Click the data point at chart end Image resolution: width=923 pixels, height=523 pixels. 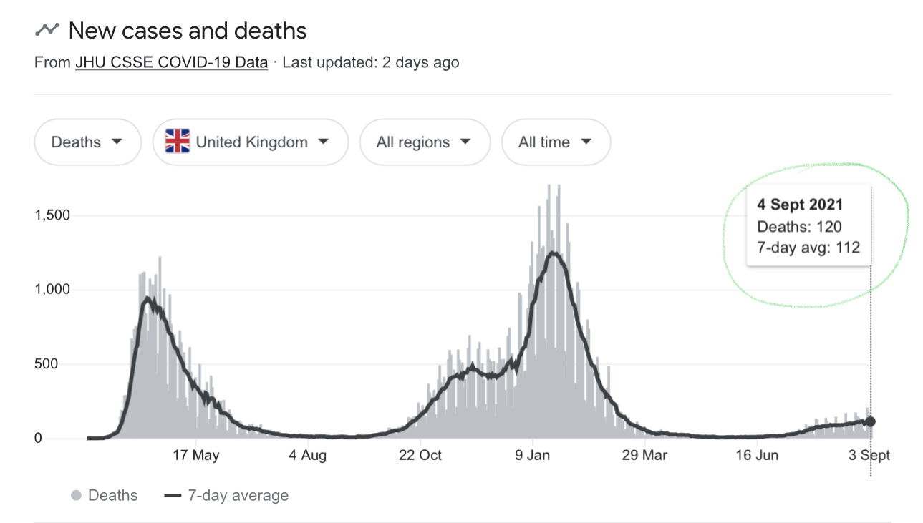click(x=870, y=421)
